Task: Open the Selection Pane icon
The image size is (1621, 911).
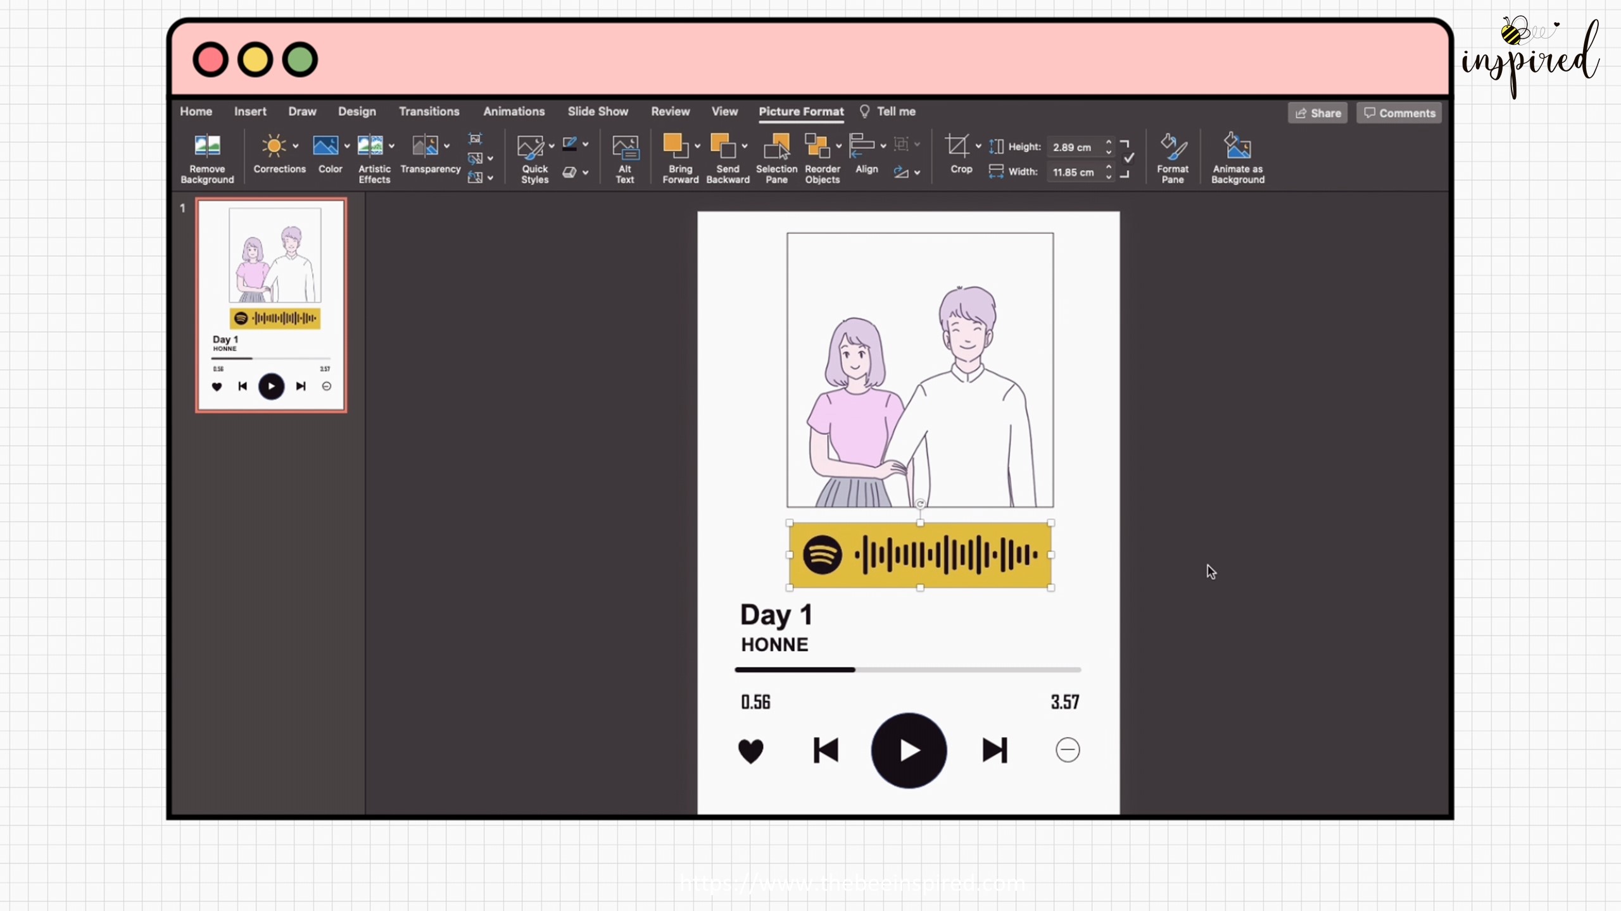Action: 777,146
